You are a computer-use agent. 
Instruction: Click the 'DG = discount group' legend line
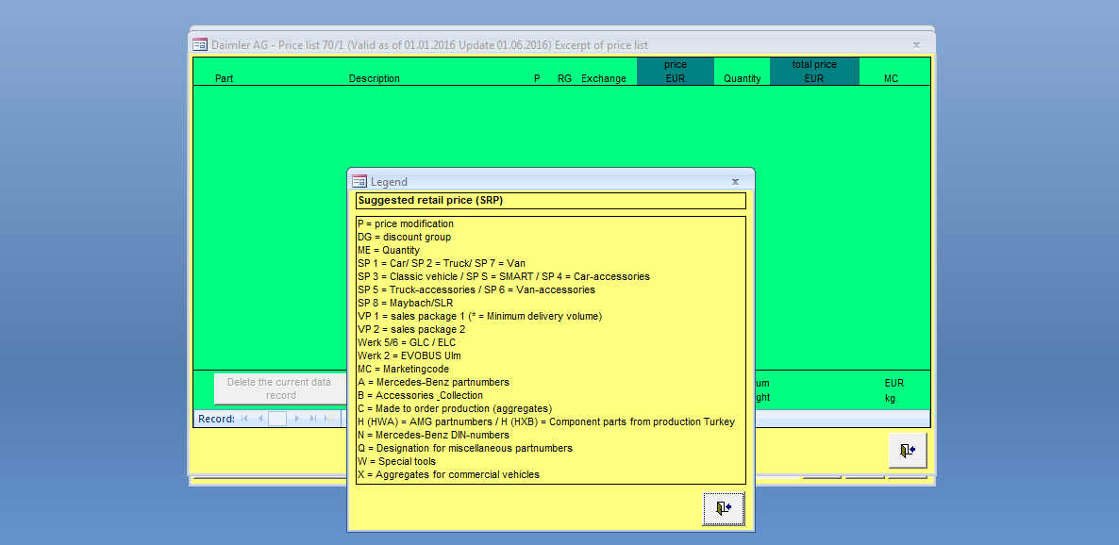pyautogui.click(x=404, y=237)
